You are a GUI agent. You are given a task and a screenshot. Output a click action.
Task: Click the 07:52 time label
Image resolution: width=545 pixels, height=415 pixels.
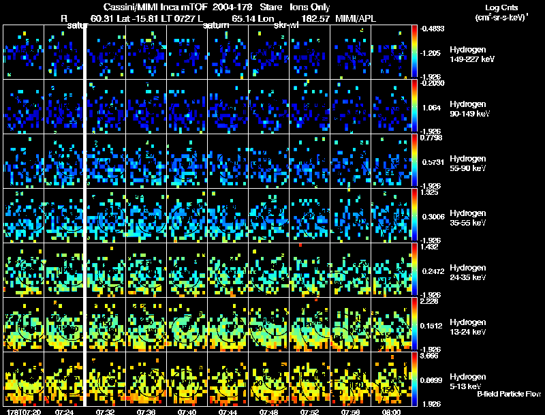pyautogui.click(x=310, y=412)
